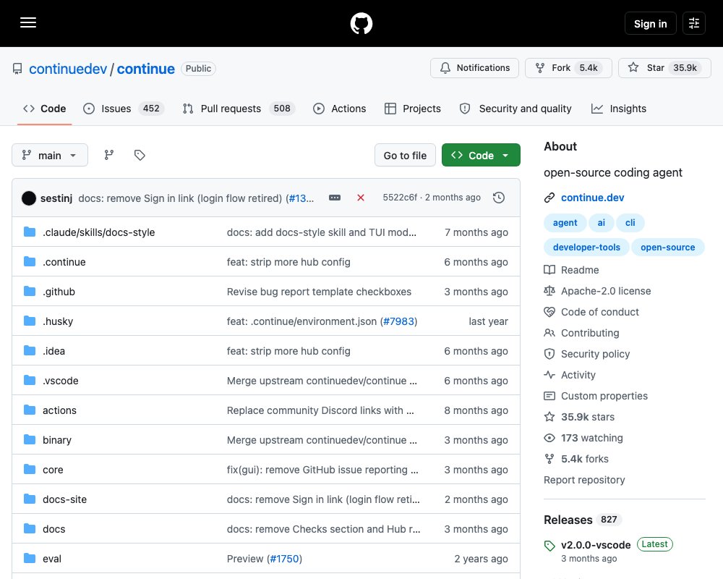Viewport: 723px width, 579px height.
Task: Fork the repository
Action: [x=568, y=68]
